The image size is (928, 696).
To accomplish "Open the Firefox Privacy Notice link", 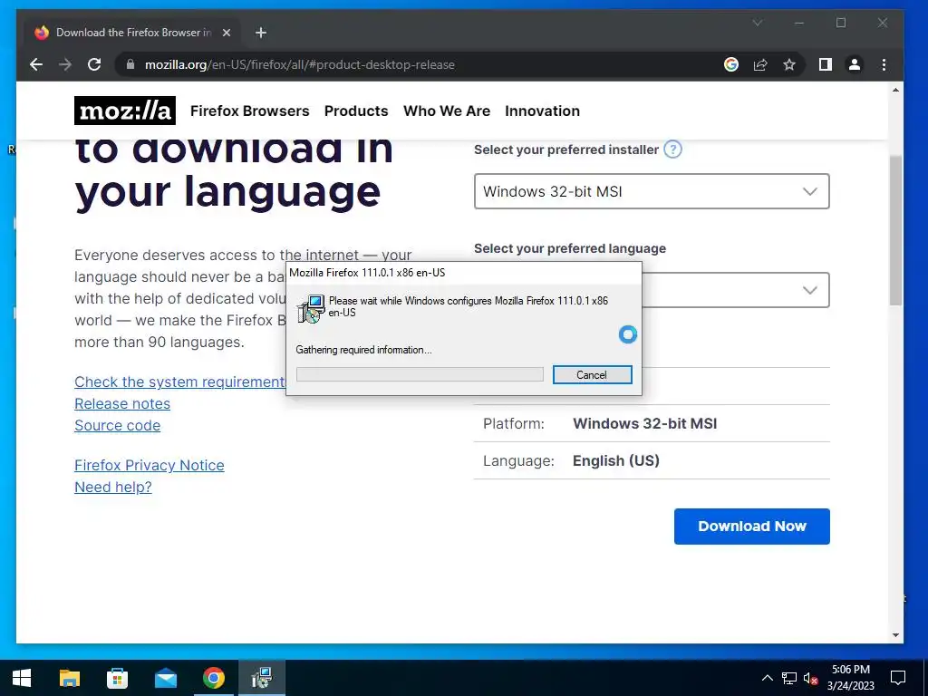I will point(150,465).
